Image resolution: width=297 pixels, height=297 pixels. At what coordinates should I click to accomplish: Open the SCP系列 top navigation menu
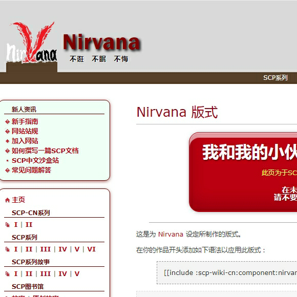275,78
